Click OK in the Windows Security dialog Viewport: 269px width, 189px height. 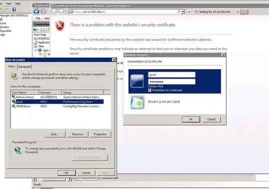point(191,119)
